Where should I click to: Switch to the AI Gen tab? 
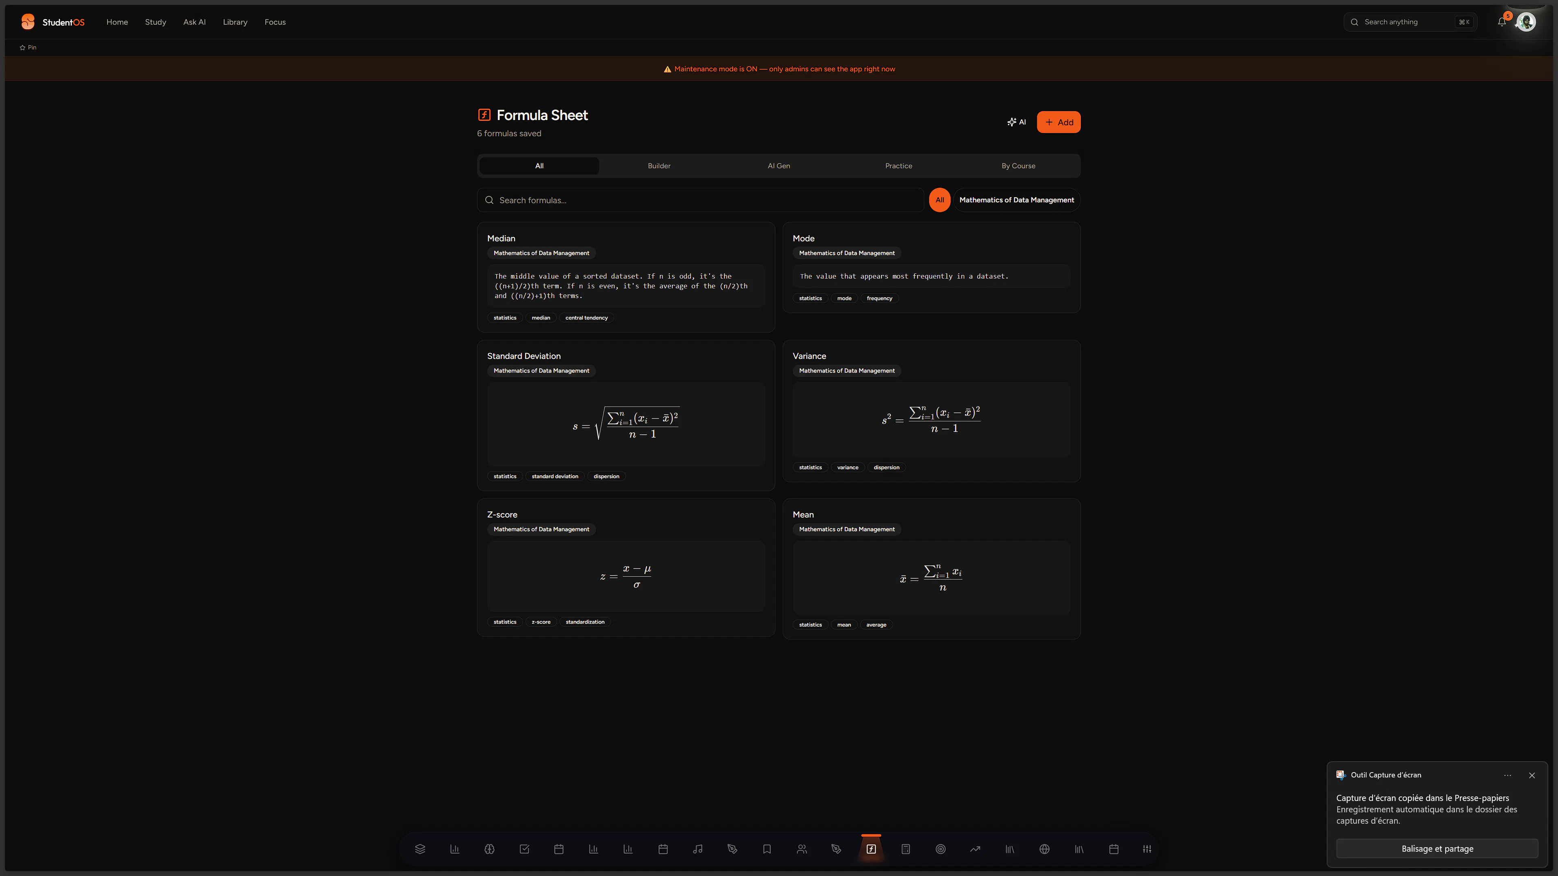pyautogui.click(x=779, y=165)
